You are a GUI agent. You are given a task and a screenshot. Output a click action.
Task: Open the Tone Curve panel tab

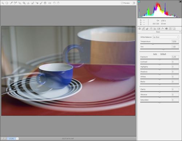click(x=143, y=28)
